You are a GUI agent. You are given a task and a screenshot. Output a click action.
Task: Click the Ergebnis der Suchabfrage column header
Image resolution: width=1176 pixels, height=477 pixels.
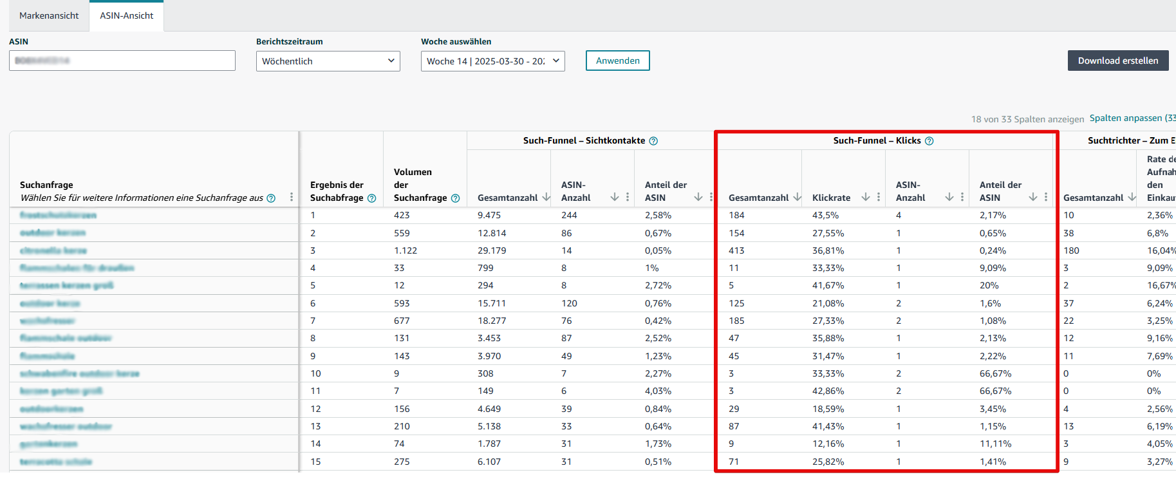[x=337, y=191]
